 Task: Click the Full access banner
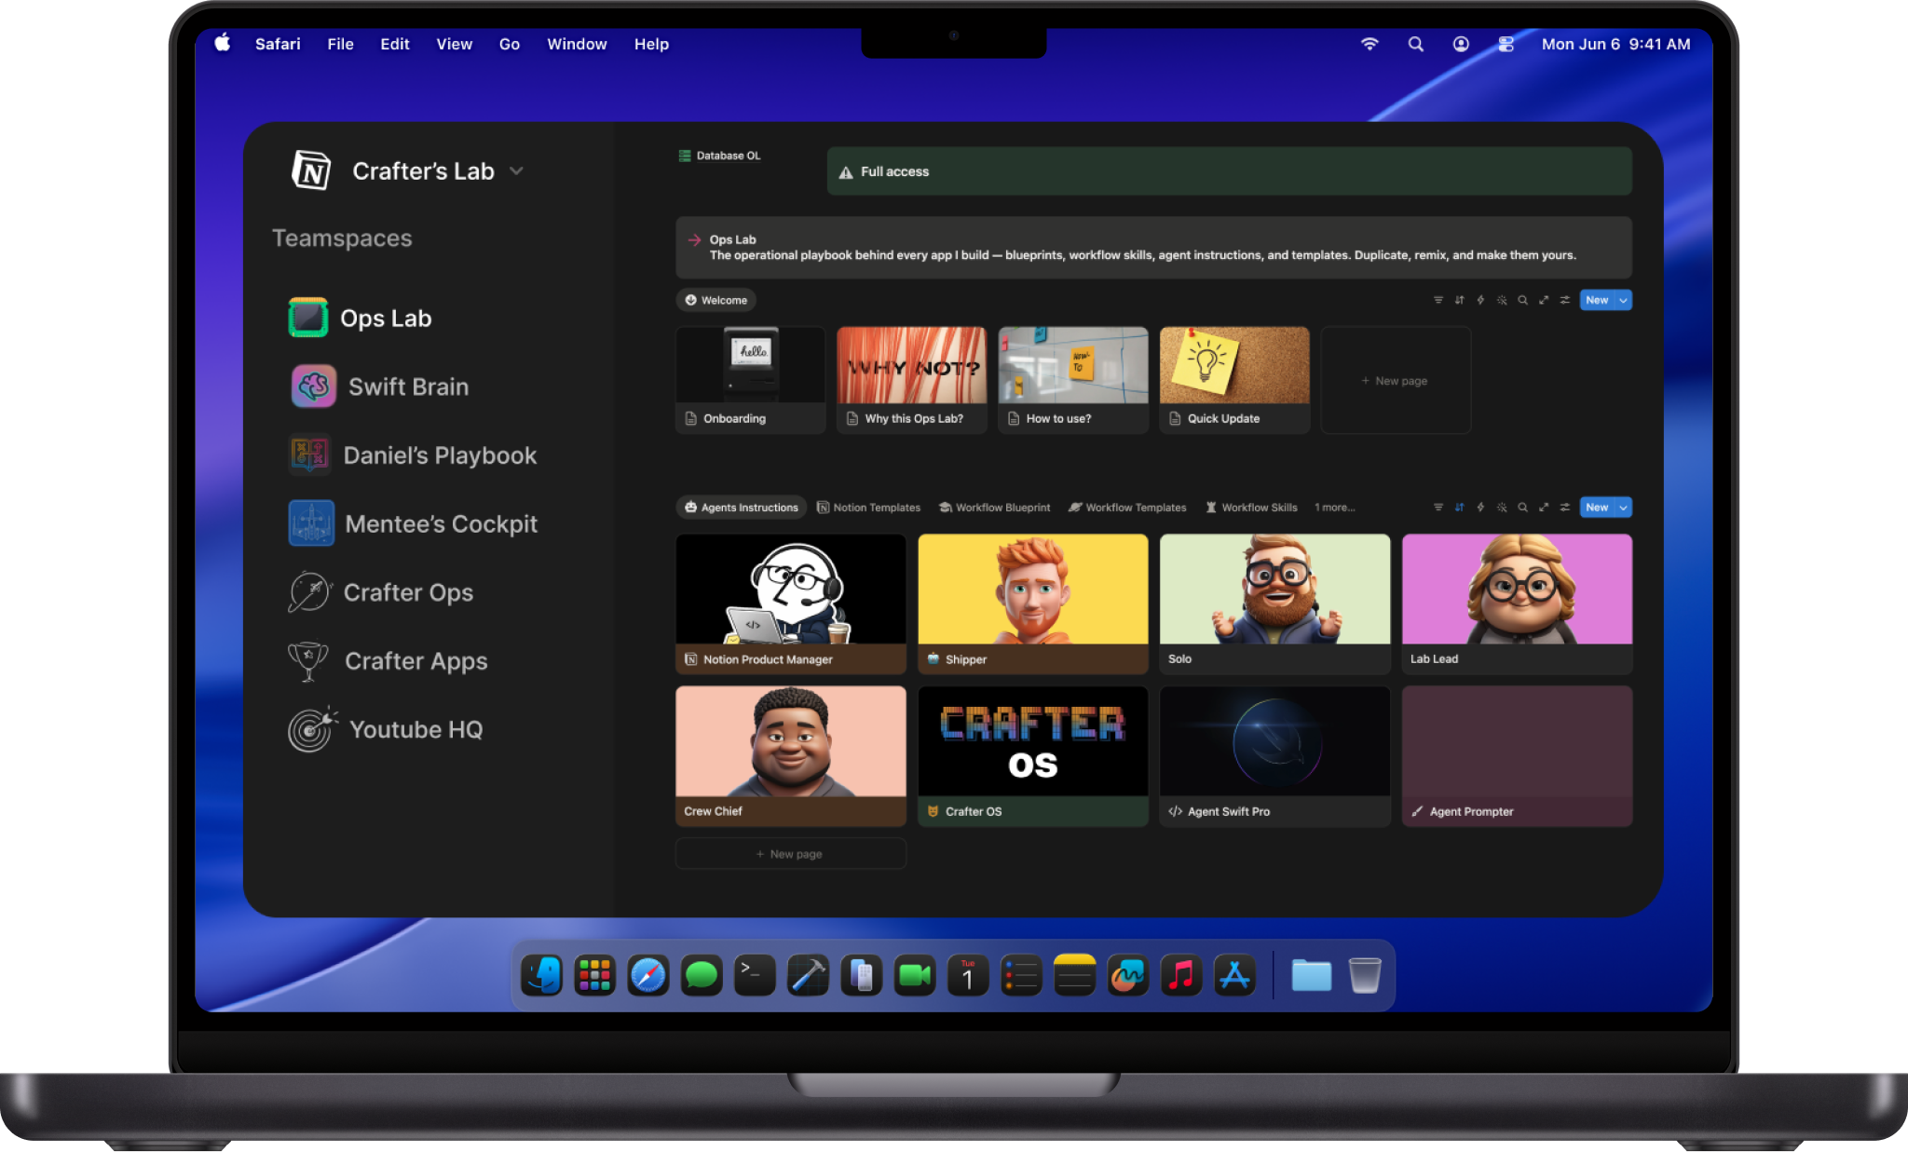pyautogui.click(x=1229, y=171)
